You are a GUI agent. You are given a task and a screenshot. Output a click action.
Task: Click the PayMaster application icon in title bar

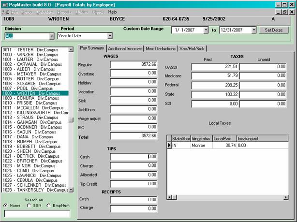tap(4, 4)
